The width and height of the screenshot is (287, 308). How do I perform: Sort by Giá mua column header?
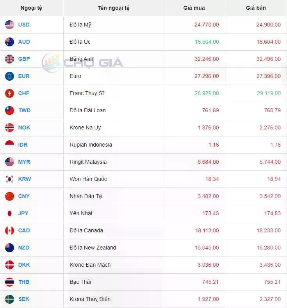(194, 8)
